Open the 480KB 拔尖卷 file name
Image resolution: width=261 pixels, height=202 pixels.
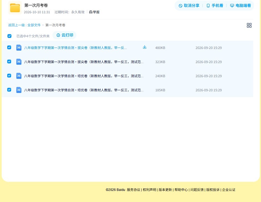[76, 48]
